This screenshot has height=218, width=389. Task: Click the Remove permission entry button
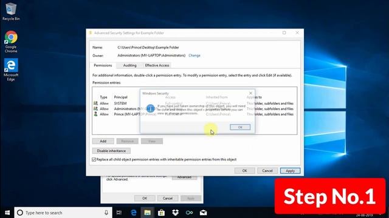pos(127,141)
